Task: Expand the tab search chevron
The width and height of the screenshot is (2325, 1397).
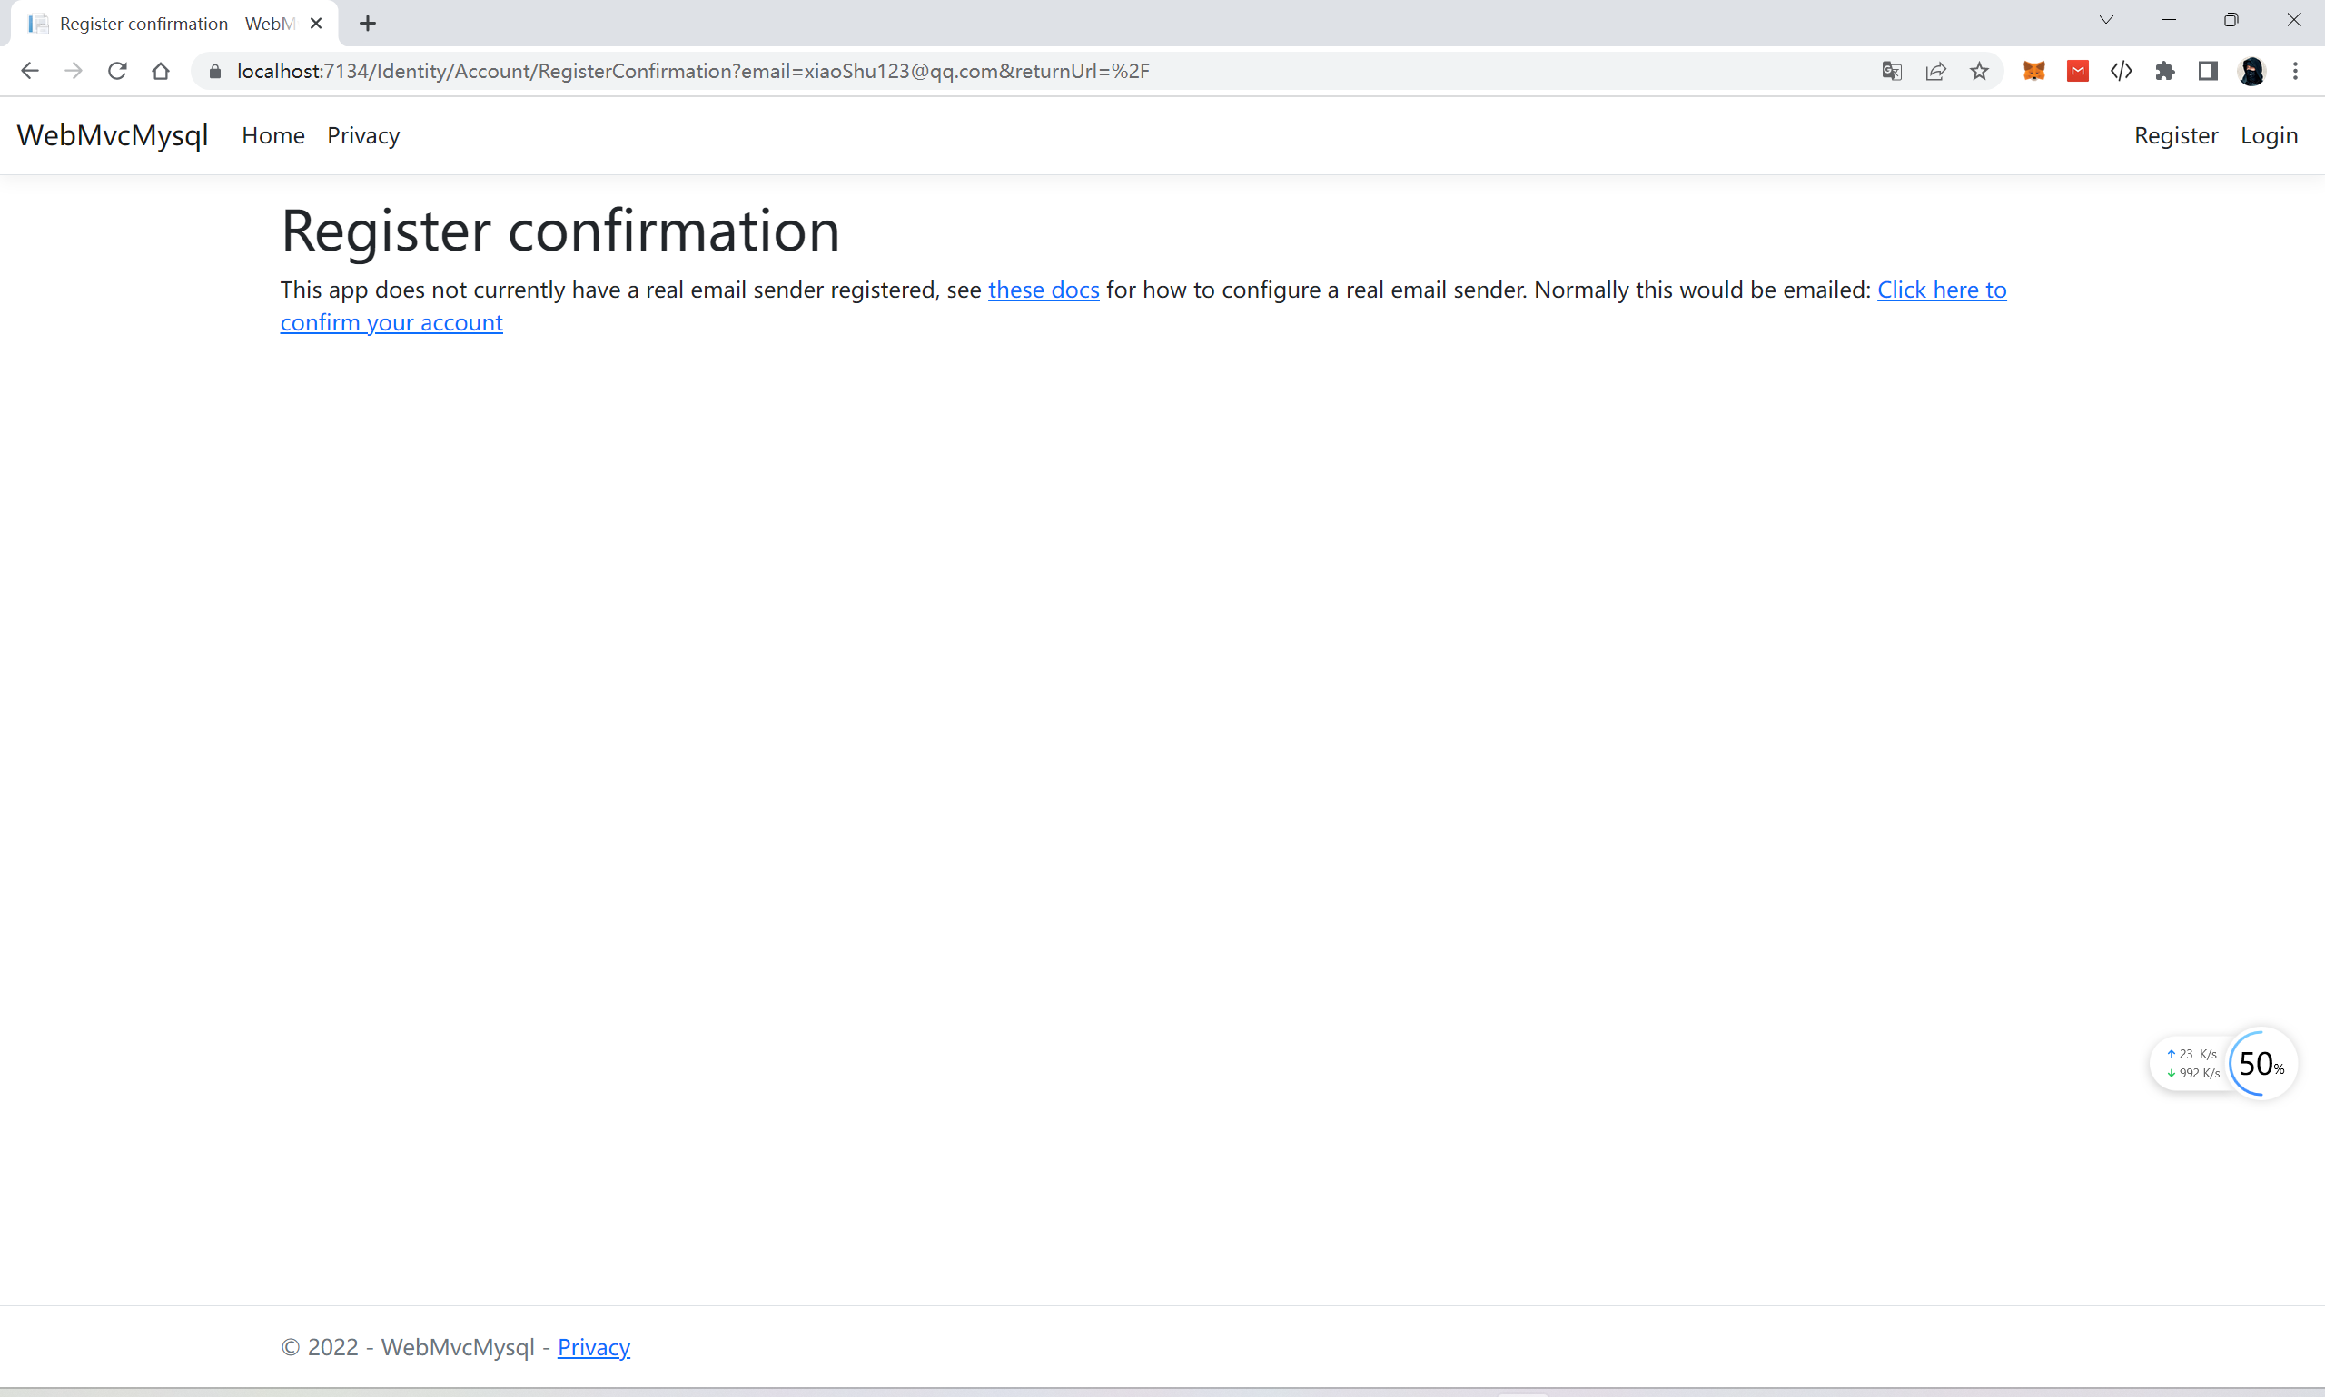Action: (2105, 20)
